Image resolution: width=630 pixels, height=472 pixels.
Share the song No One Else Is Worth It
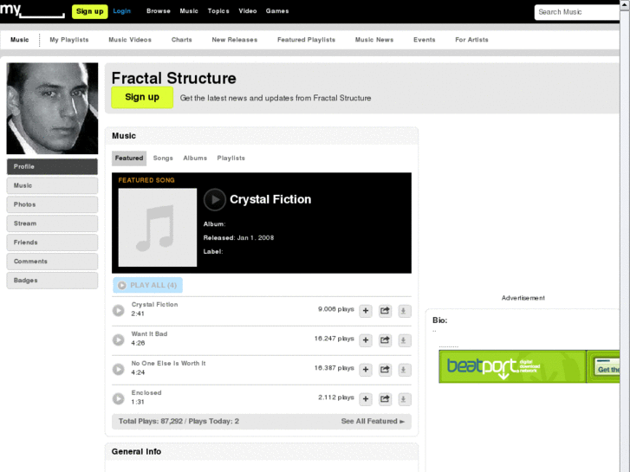(x=385, y=370)
